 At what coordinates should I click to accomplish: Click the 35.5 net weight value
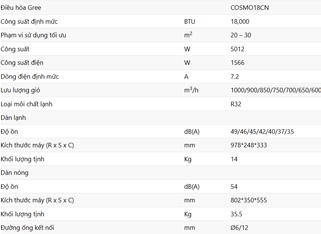click(237, 214)
